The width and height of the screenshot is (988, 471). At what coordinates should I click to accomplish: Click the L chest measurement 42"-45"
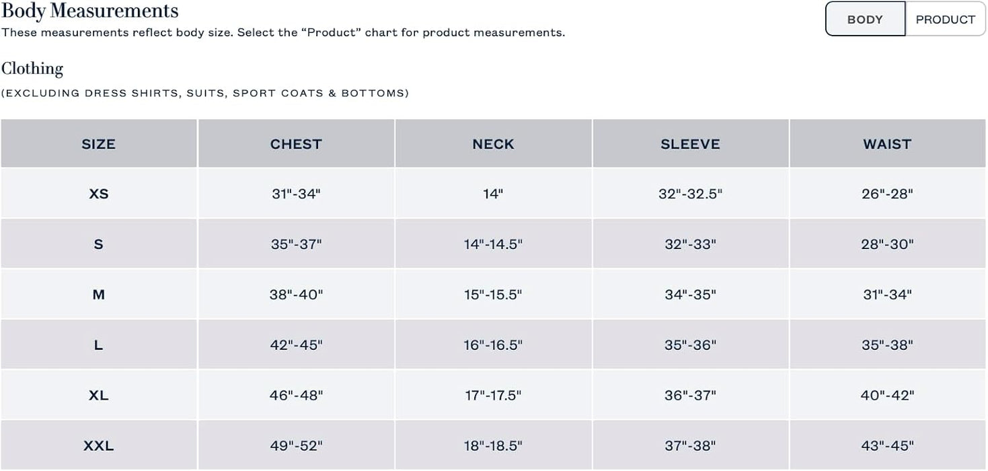point(296,345)
